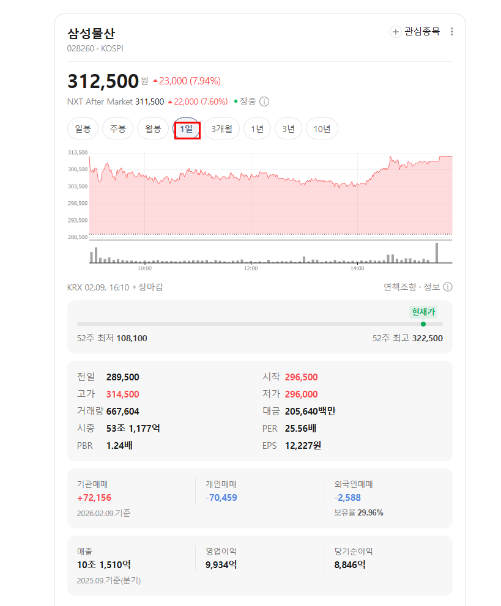Click the after-market change 22,000 (7.60%)
The height and width of the screenshot is (606, 501).
click(198, 102)
